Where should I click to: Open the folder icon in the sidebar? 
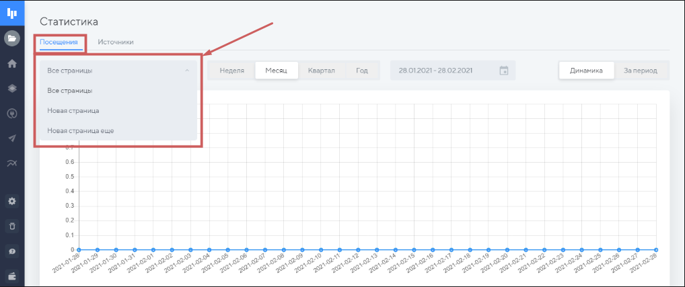(11, 38)
